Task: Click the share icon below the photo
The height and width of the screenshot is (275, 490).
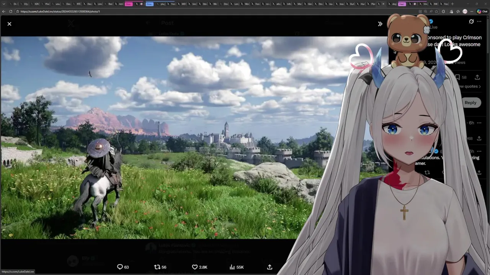Action: 269,267
